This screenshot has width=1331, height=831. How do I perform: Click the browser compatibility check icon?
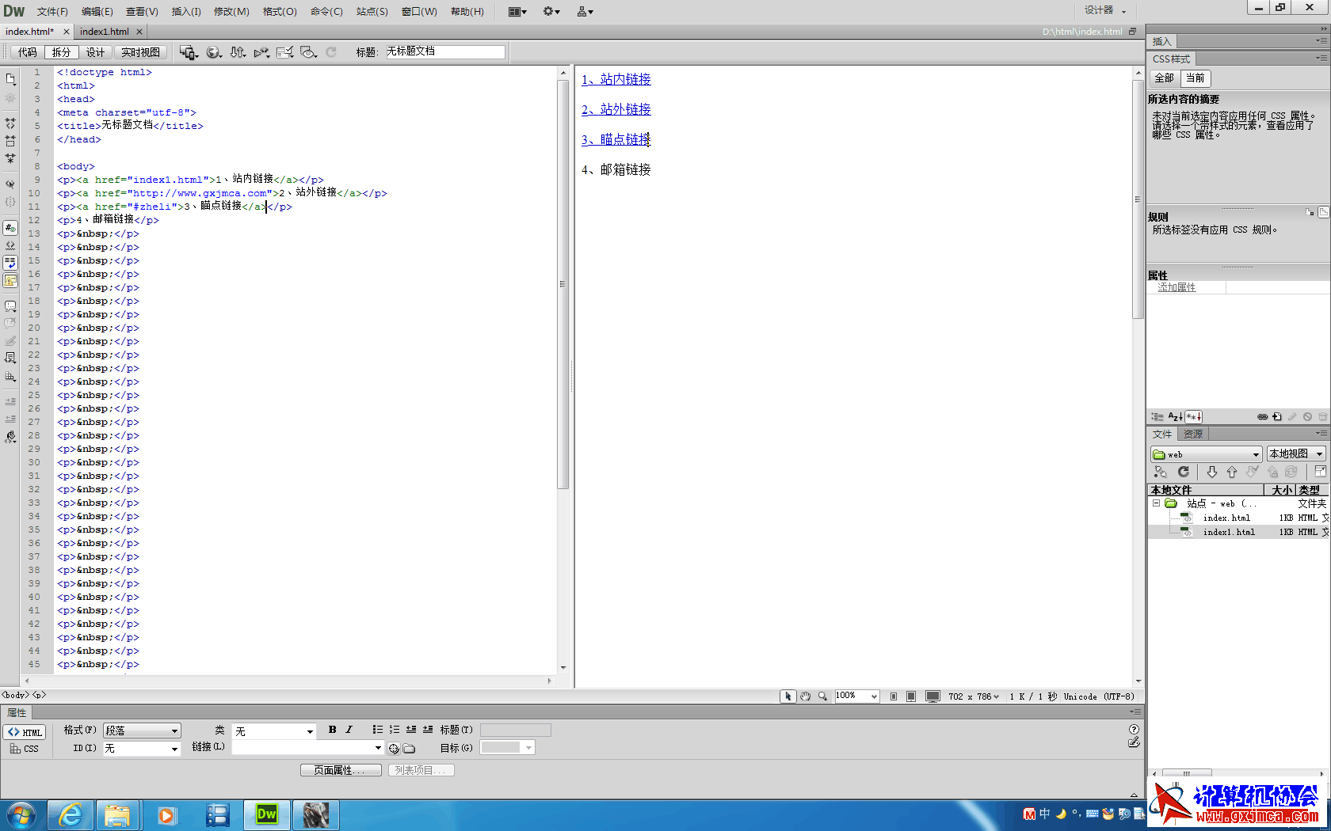(x=285, y=52)
